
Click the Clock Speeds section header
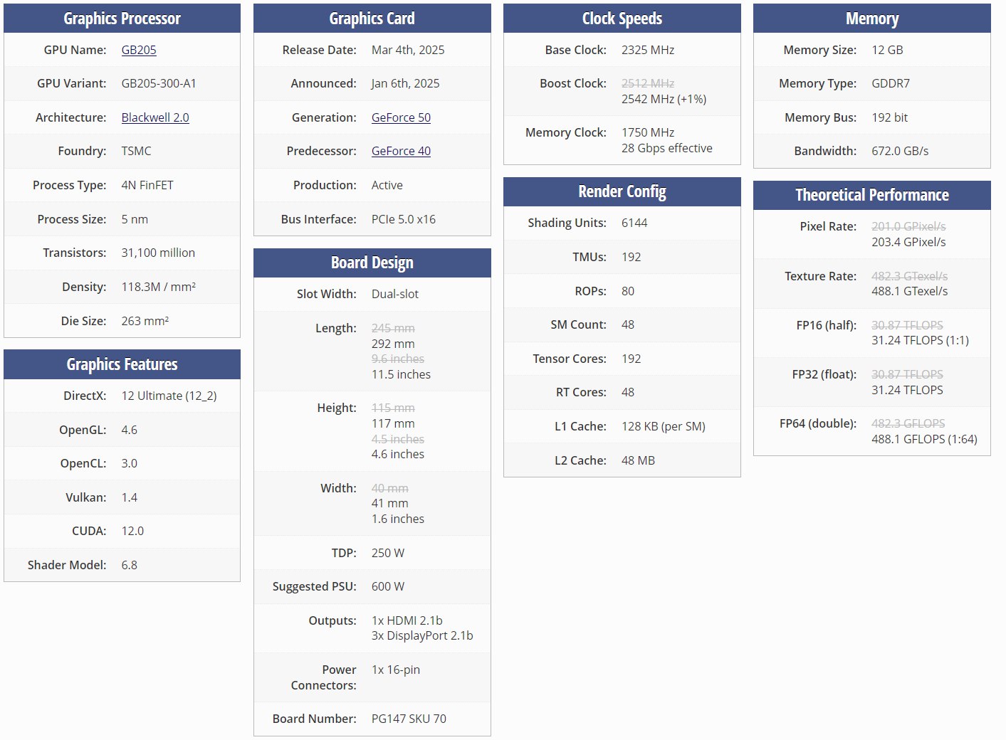click(622, 18)
